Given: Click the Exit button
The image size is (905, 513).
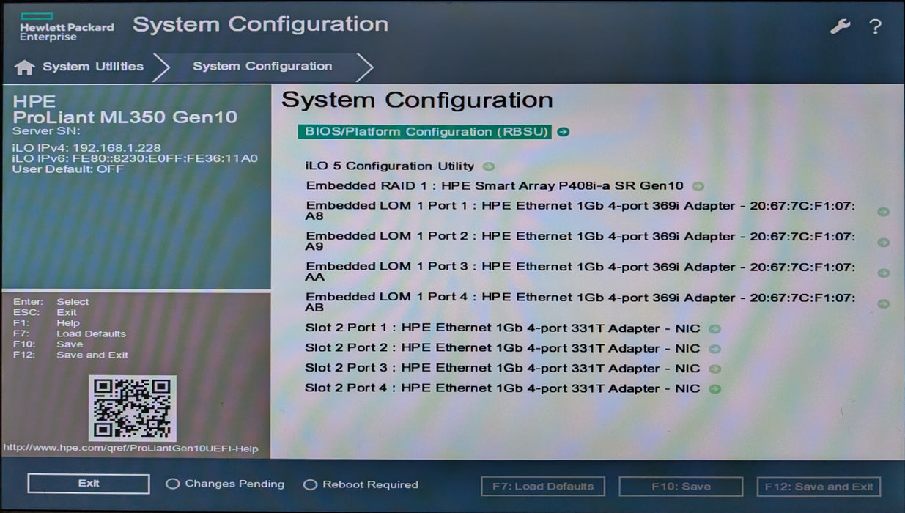Looking at the screenshot, I should 89,484.
